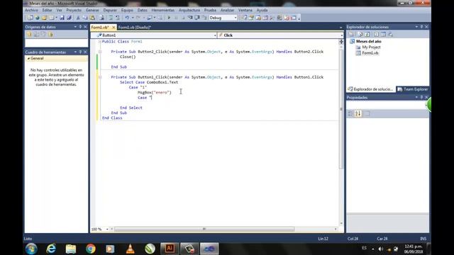Image resolution: width=454 pixels, height=255 pixels.
Task: Click the MsgBox("enero") code line
Action: 155,93
